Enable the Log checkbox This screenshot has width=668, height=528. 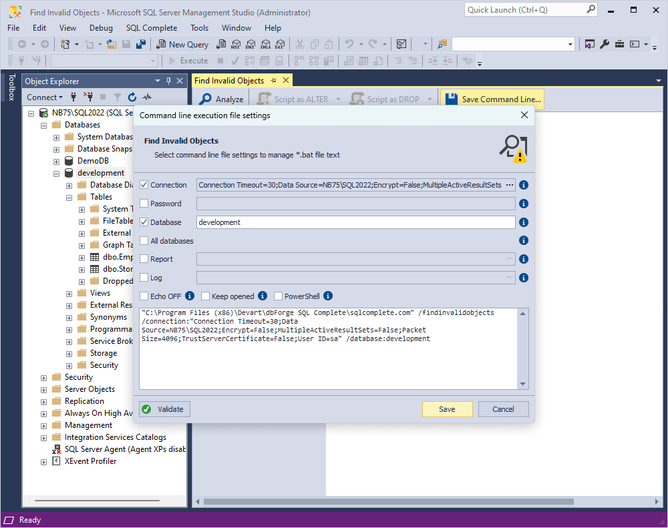(x=144, y=278)
